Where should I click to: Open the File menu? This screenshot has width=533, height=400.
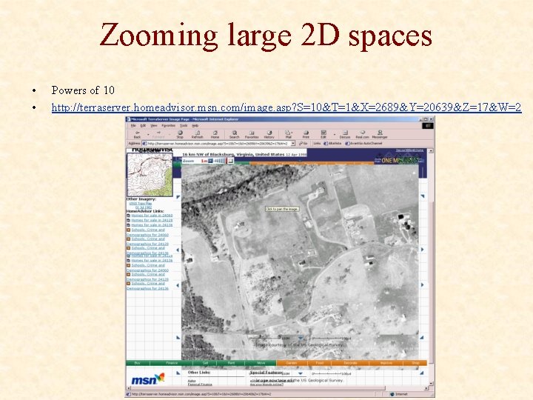133,125
